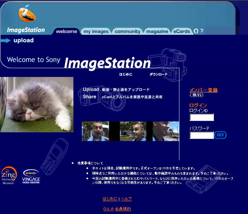Open the Vingage Video Server logo
This screenshot has height=214, width=248.
click(x=31, y=176)
